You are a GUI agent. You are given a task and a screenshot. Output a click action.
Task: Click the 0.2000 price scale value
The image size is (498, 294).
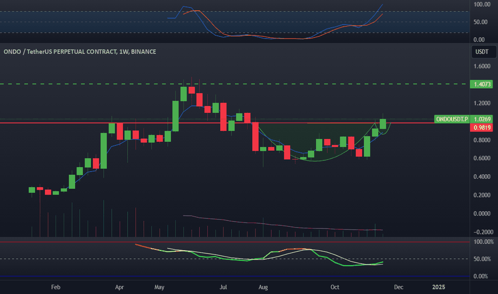(x=482, y=195)
